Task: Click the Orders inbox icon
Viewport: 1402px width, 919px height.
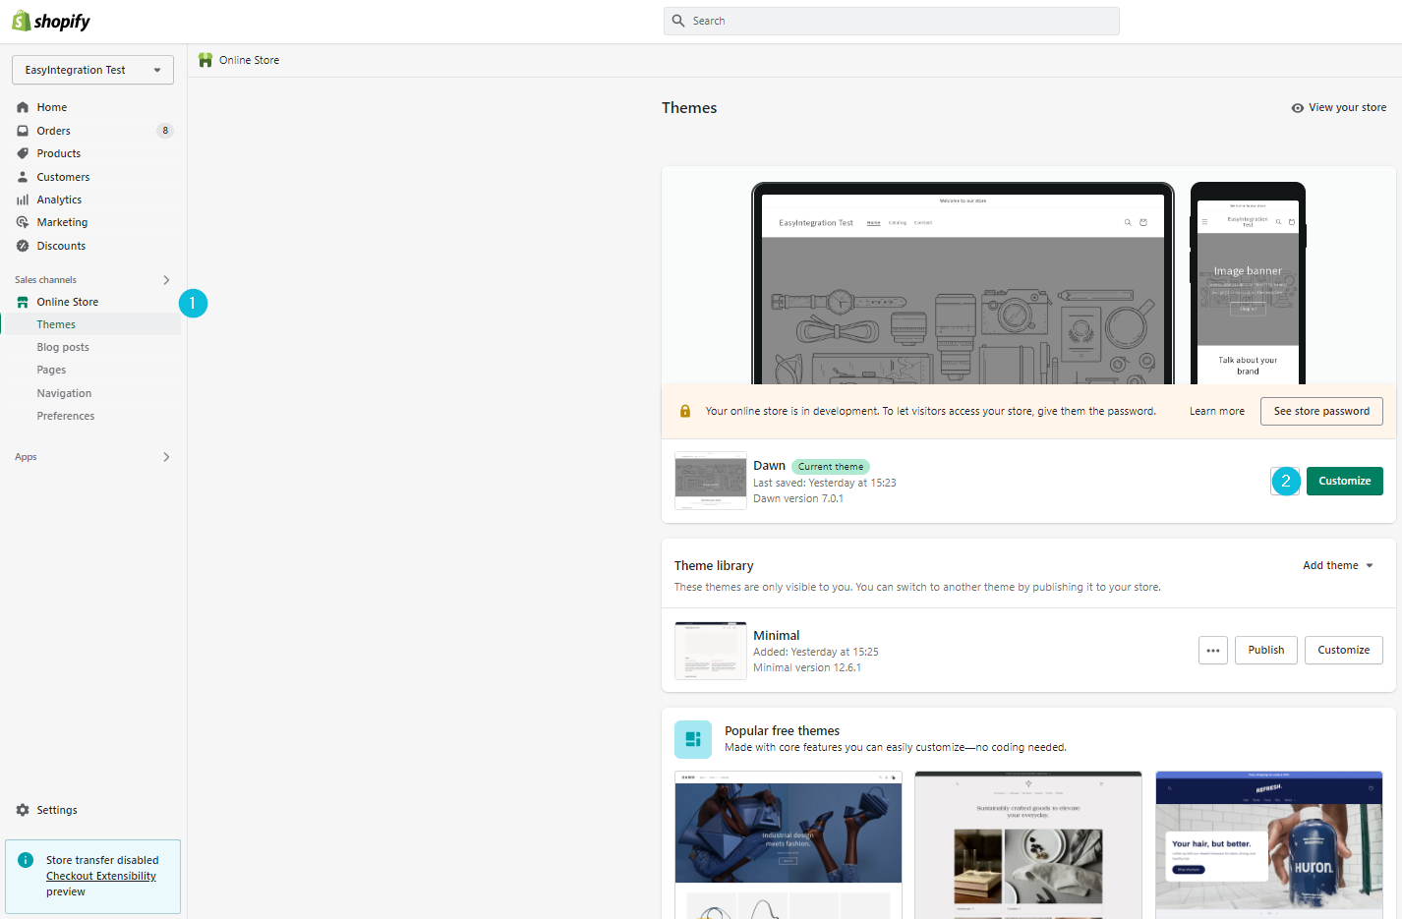Action: pyautogui.click(x=23, y=131)
